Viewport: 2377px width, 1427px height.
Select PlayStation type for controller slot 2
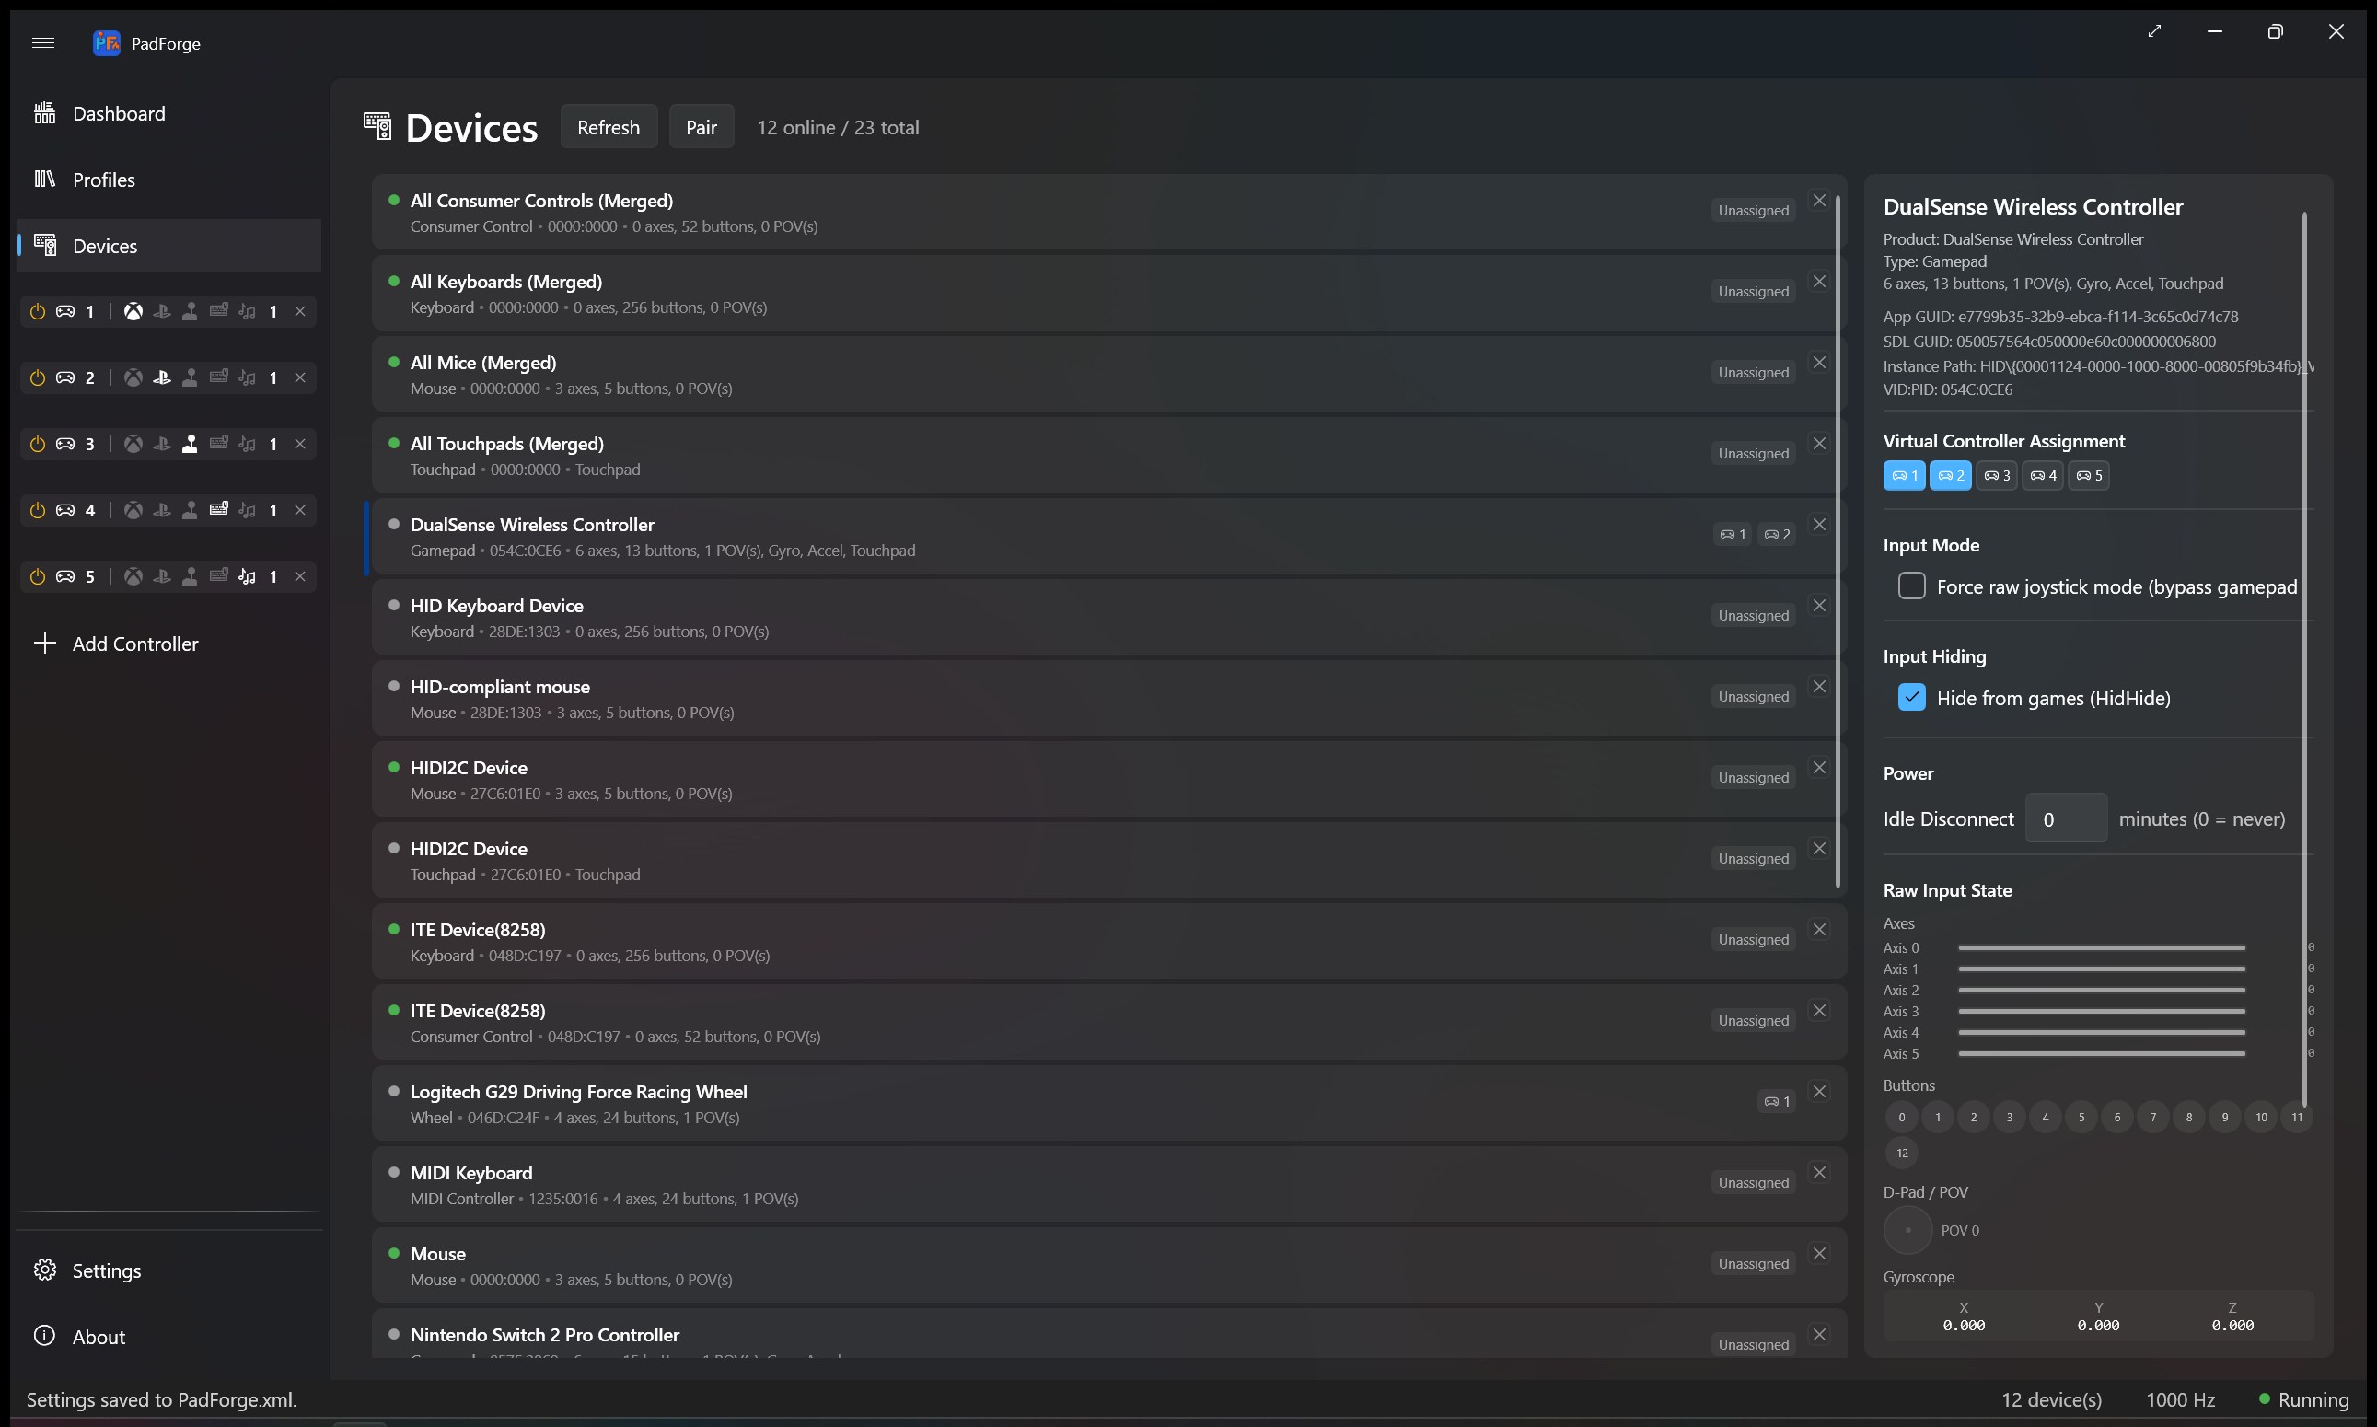tap(161, 377)
